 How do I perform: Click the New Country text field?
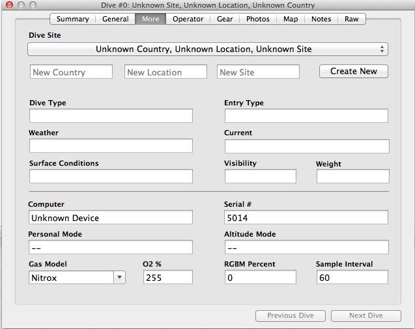(x=71, y=72)
